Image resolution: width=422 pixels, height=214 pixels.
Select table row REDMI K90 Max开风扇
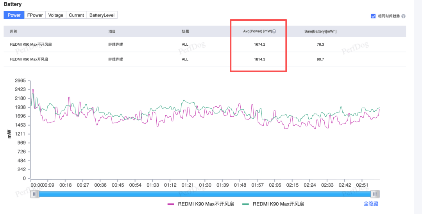click(x=204, y=59)
